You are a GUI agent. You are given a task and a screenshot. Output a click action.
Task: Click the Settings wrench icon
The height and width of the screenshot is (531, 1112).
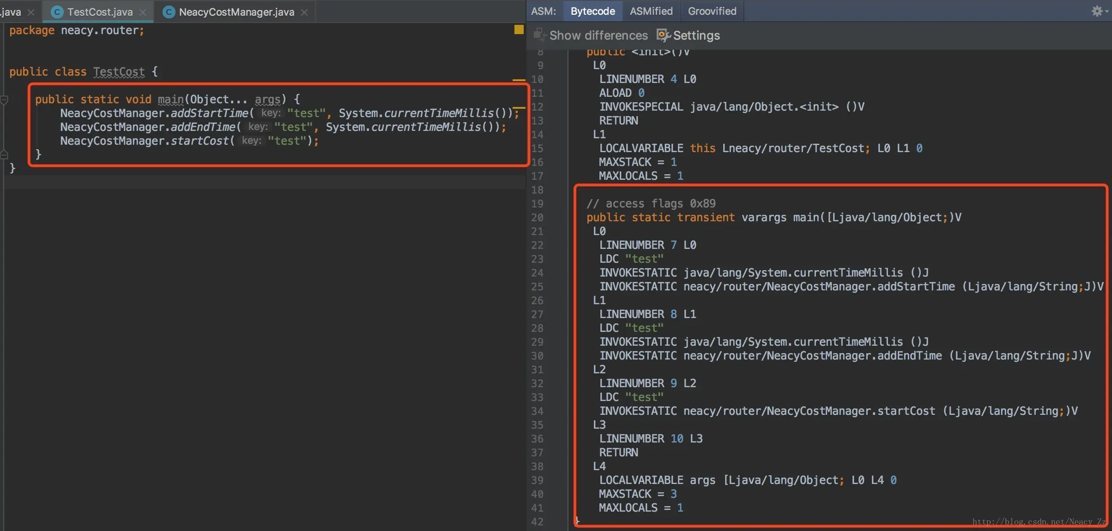click(x=663, y=35)
